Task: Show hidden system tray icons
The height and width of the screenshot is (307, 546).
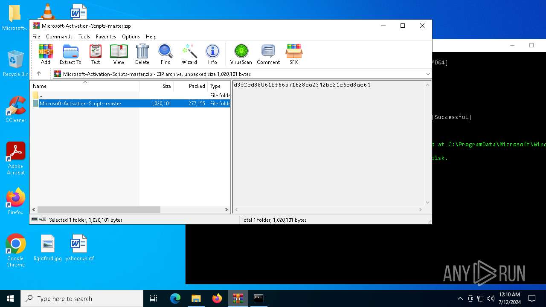Action: click(460, 298)
